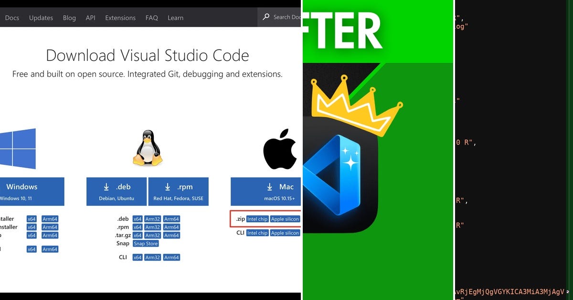
Task: Open the Snap Store badge
Action: tap(145, 243)
